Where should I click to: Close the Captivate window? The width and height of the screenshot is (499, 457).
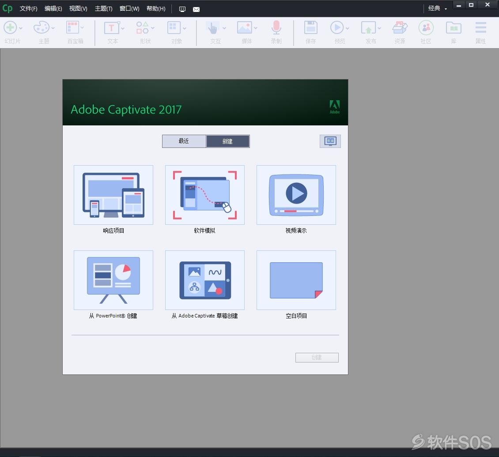pyautogui.click(x=488, y=5)
